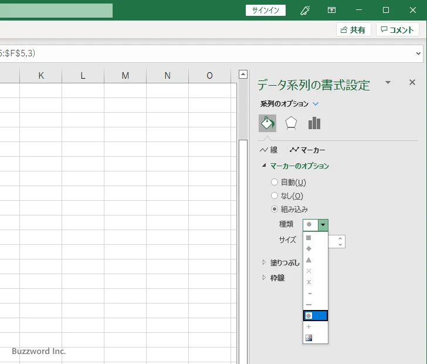Expand the formula bar chevron
Screen dimensions: 427x364
(x=418, y=53)
